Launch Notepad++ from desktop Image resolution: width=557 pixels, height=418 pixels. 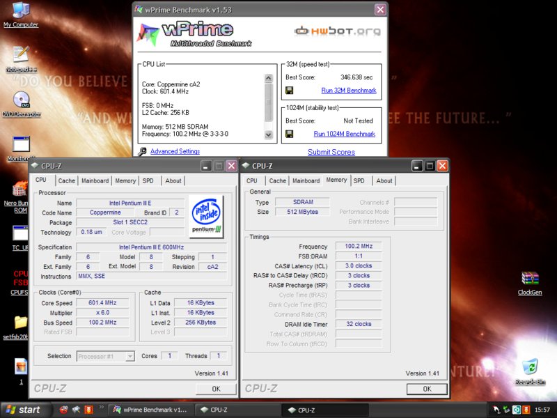point(22,59)
